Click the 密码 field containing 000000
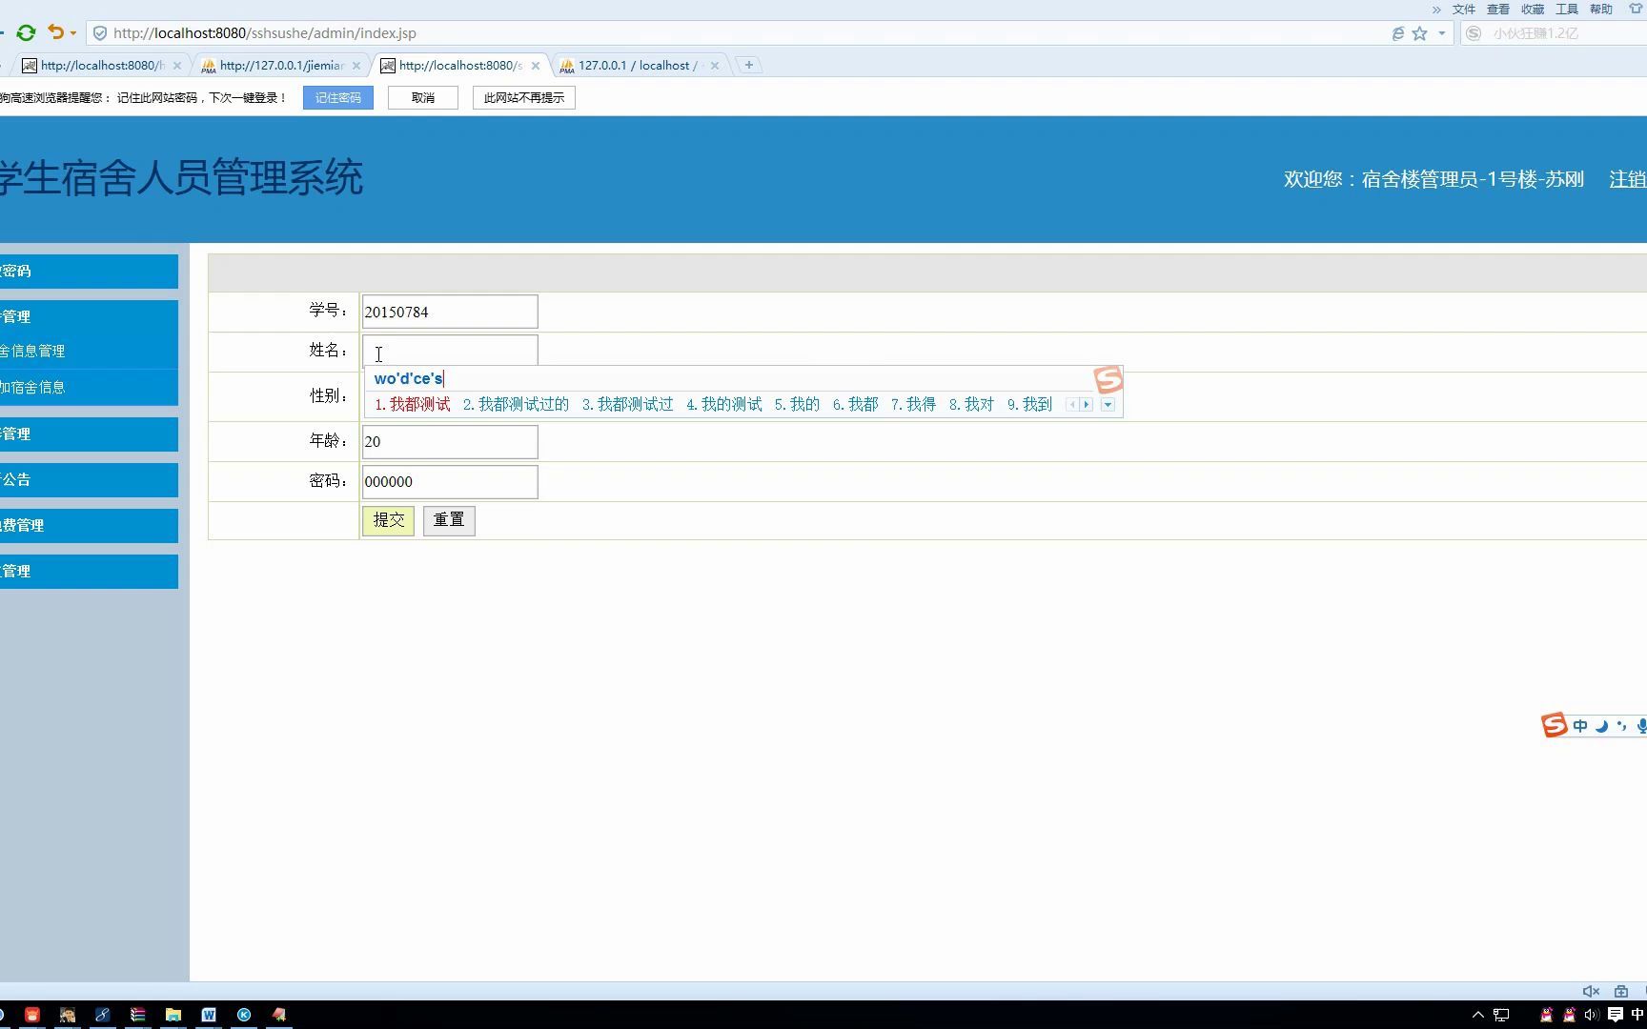 tap(450, 482)
